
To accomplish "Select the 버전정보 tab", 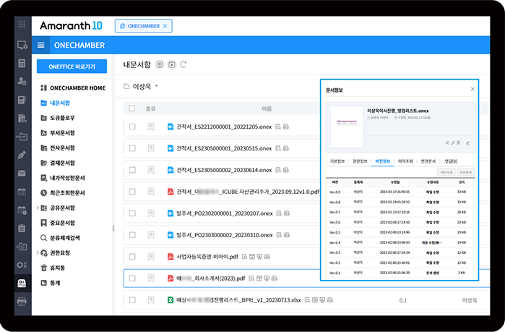I will click(383, 161).
